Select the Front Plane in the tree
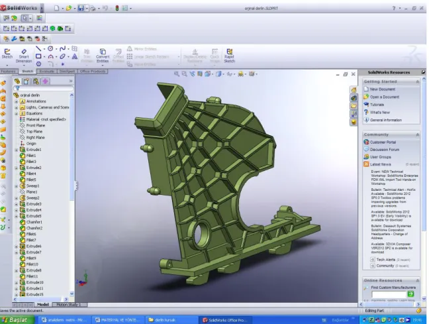The width and height of the screenshot is (429, 324). [x=36, y=125]
